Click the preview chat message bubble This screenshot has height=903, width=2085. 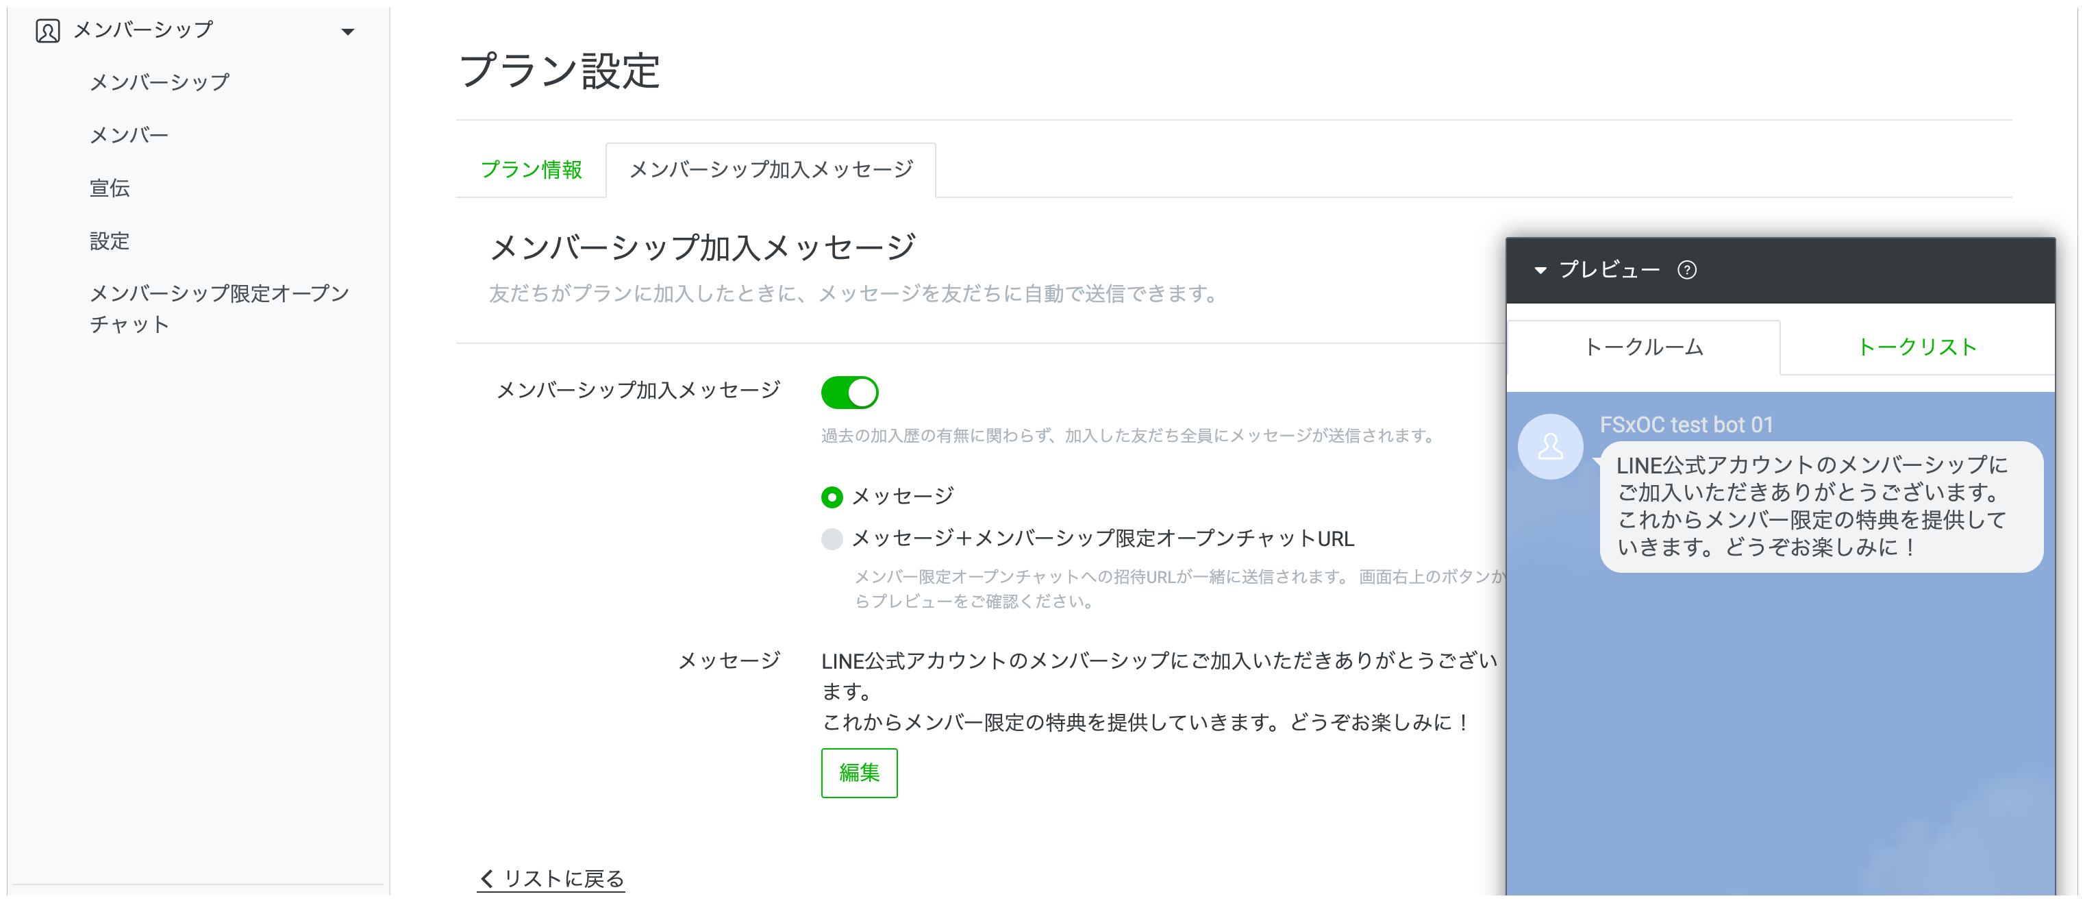coord(1821,506)
